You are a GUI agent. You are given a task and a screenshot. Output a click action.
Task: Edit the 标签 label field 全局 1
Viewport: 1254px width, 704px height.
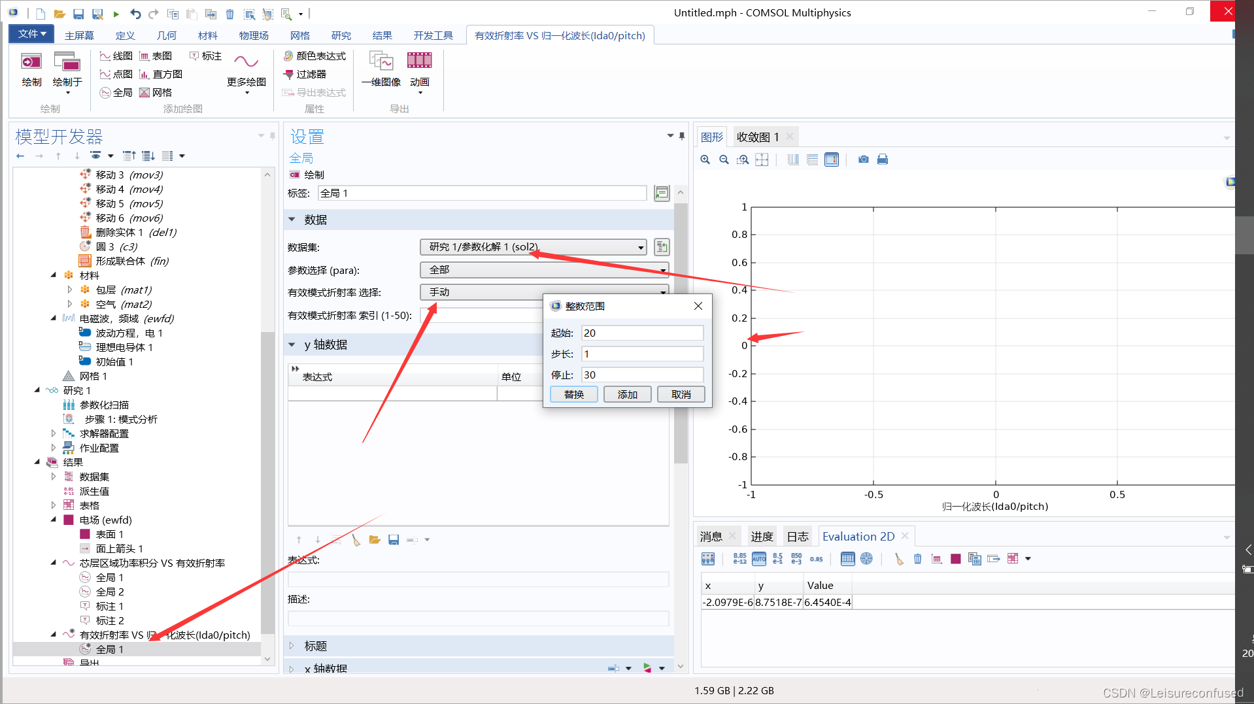[x=482, y=193]
